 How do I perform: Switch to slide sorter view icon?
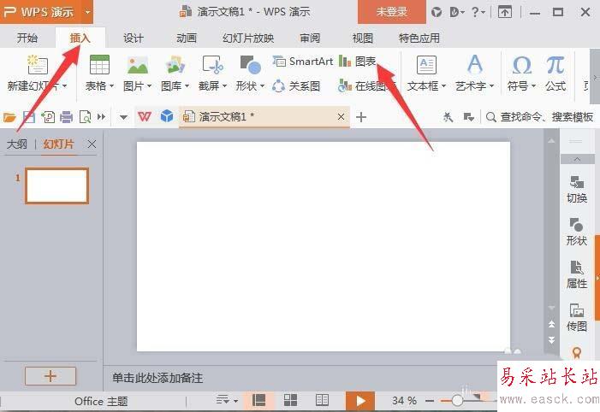point(290,400)
